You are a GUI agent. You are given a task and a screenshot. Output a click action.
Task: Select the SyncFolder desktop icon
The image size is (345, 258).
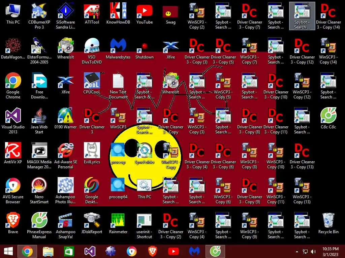[145, 153]
